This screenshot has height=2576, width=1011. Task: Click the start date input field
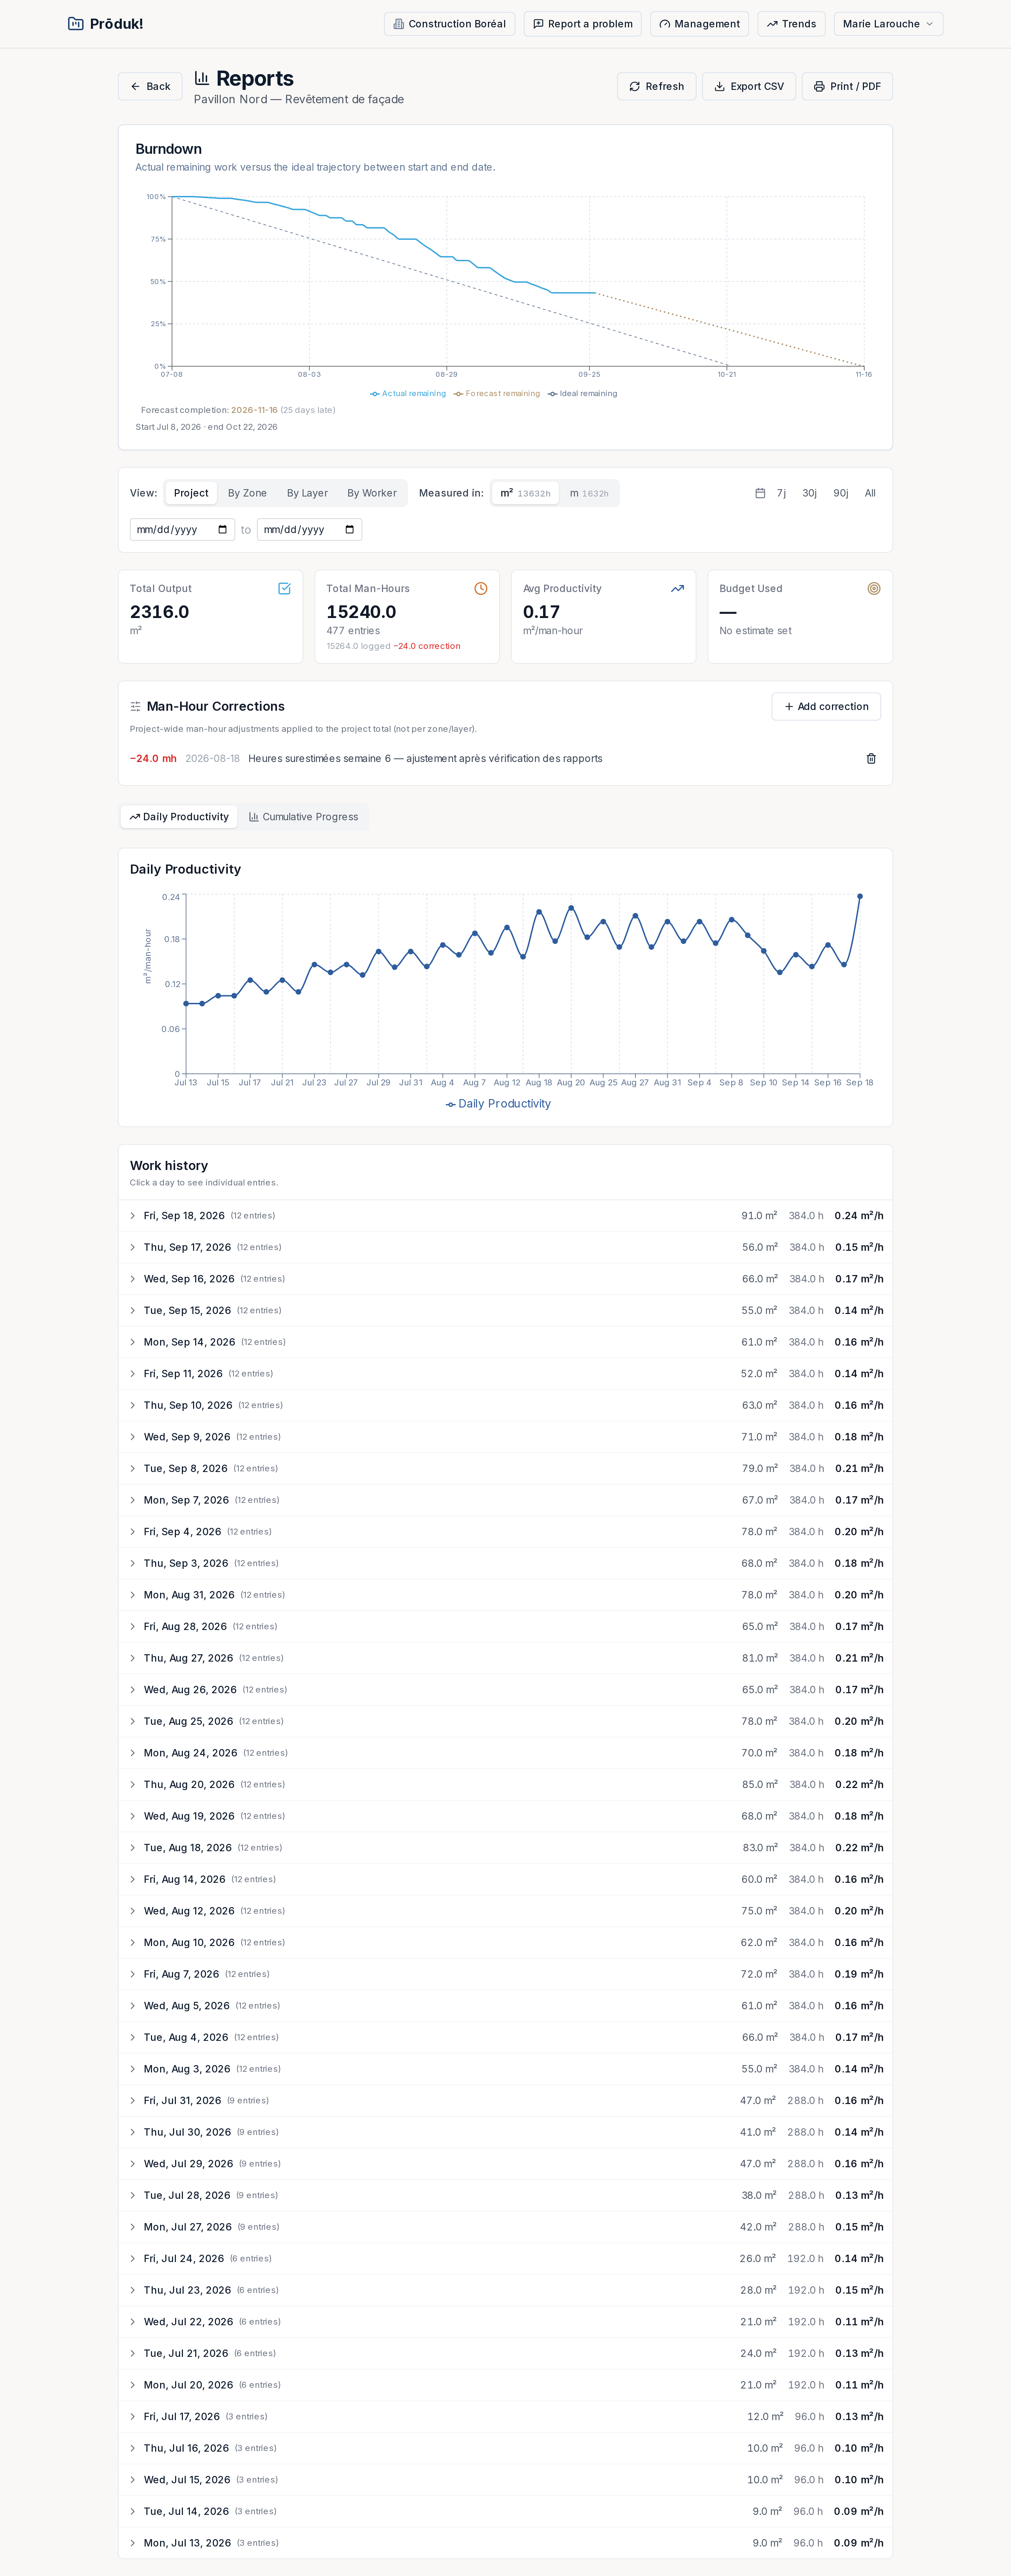click(x=182, y=530)
